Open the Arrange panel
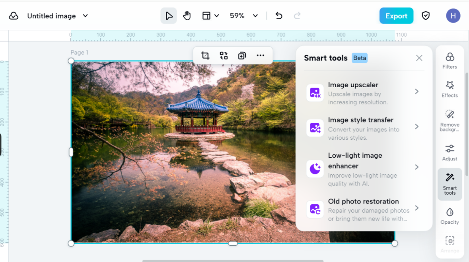 pyautogui.click(x=450, y=244)
